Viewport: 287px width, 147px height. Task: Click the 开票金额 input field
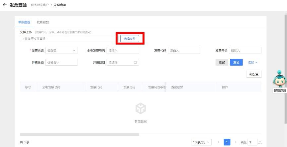pyautogui.click(x=61, y=62)
